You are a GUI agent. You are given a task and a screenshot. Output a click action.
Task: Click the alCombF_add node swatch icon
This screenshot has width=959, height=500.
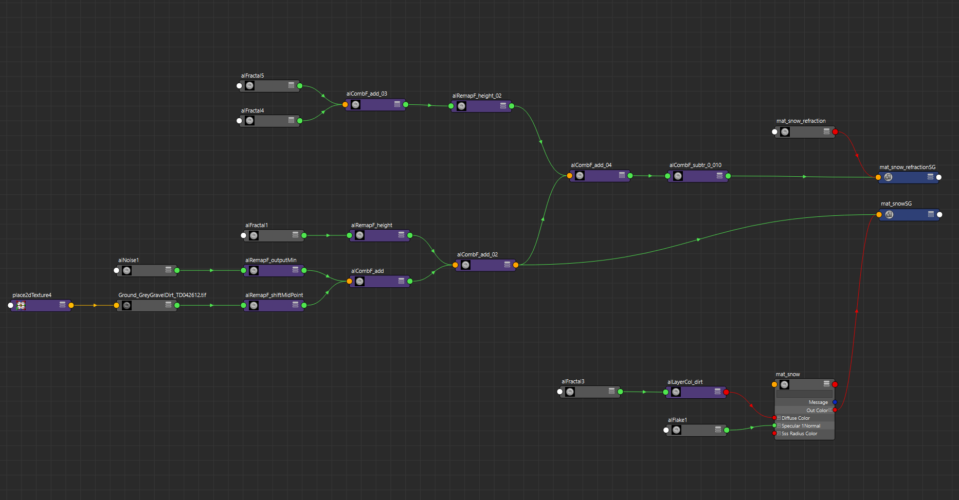click(x=360, y=282)
